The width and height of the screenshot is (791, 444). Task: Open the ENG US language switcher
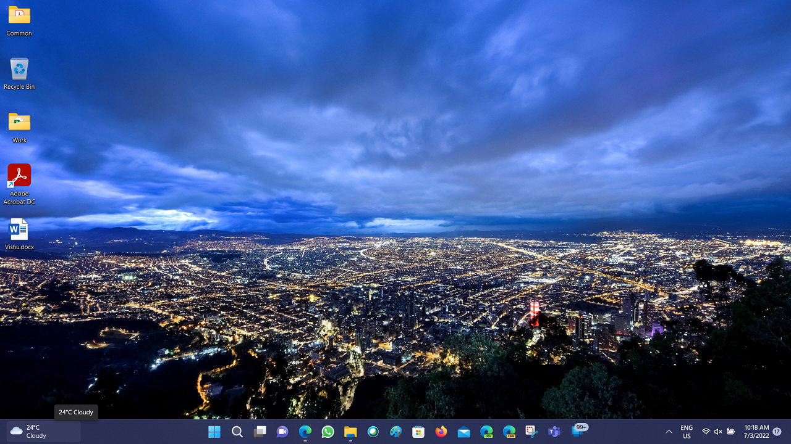tap(687, 432)
